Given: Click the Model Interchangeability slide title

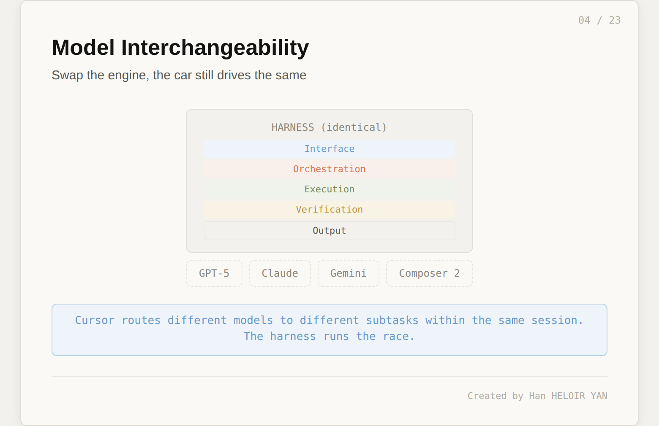Looking at the screenshot, I should point(180,48).
